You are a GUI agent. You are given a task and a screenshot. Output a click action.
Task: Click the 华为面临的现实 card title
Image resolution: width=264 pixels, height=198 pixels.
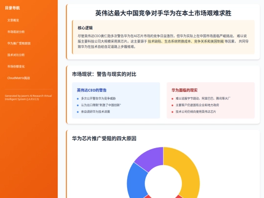[184, 90]
